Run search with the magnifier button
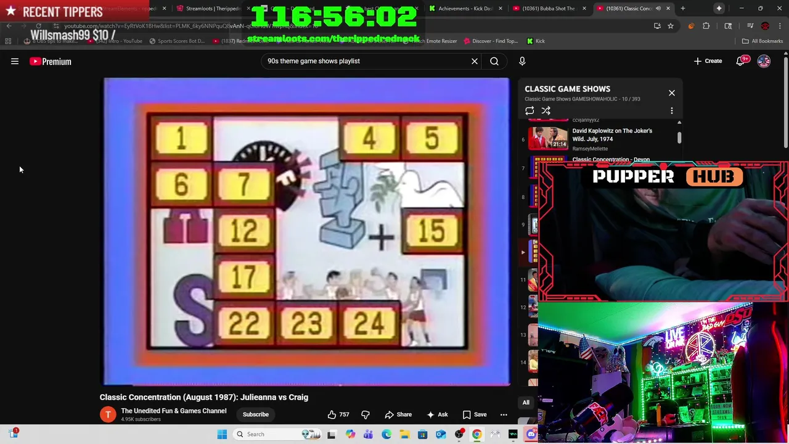This screenshot has width=789, height=444. pos(494,61)
